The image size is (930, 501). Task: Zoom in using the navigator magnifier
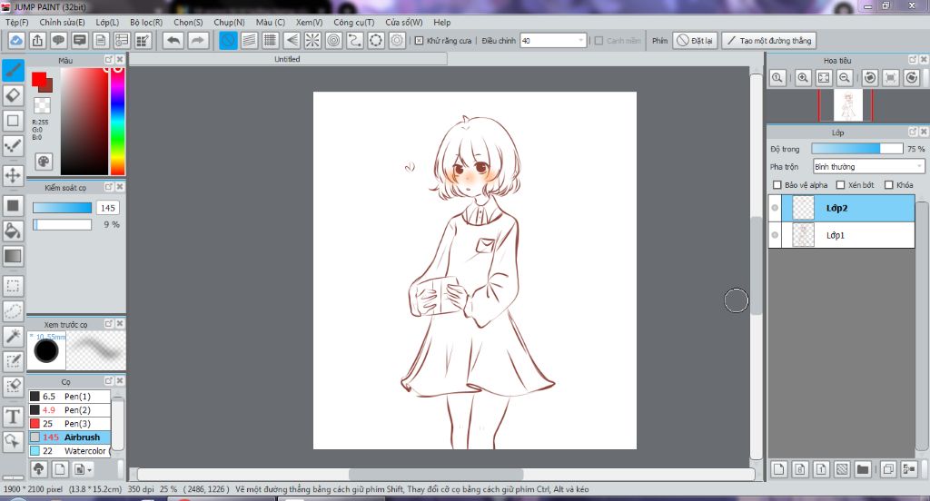point(803,79)
